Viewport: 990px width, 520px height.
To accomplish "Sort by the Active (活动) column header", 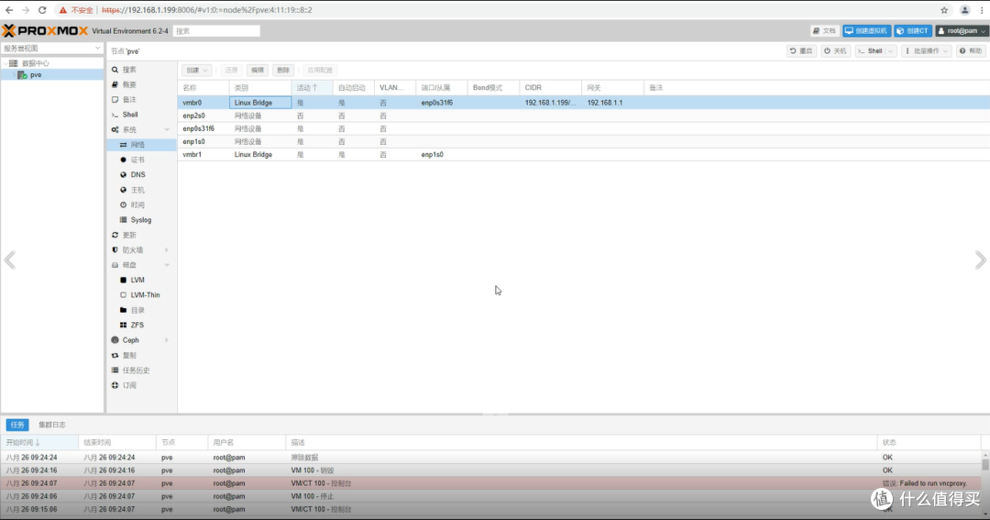I will (x=312, y=88).
